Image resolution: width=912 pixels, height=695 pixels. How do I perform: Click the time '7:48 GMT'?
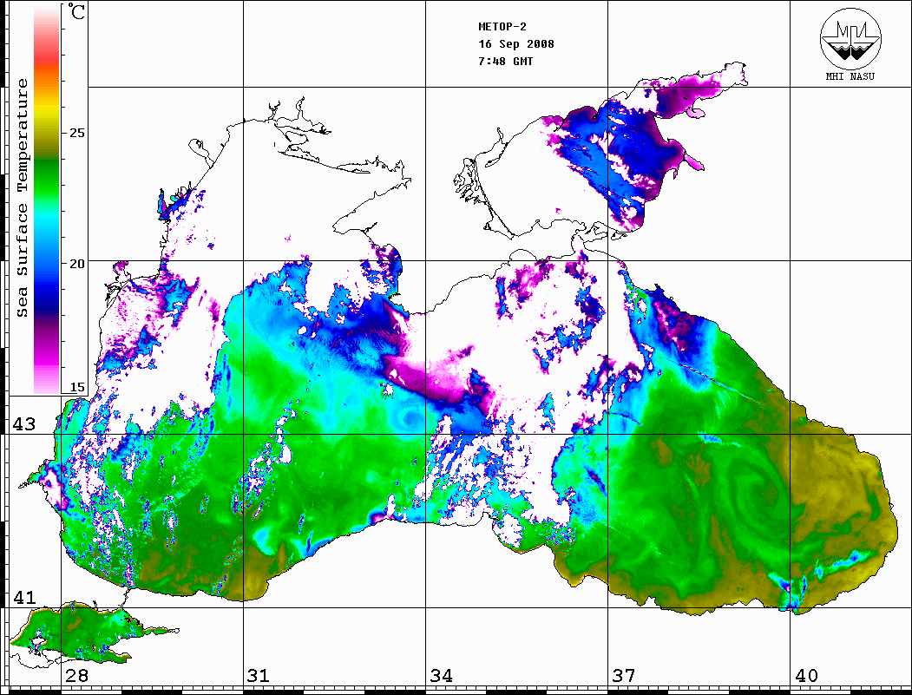tap(506, 62)
